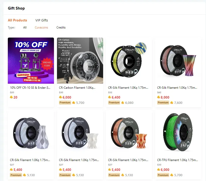This screenshot has width=206, height=181.
Task: View the rainbow silk filament product image
Action: (x=178, y=61)
